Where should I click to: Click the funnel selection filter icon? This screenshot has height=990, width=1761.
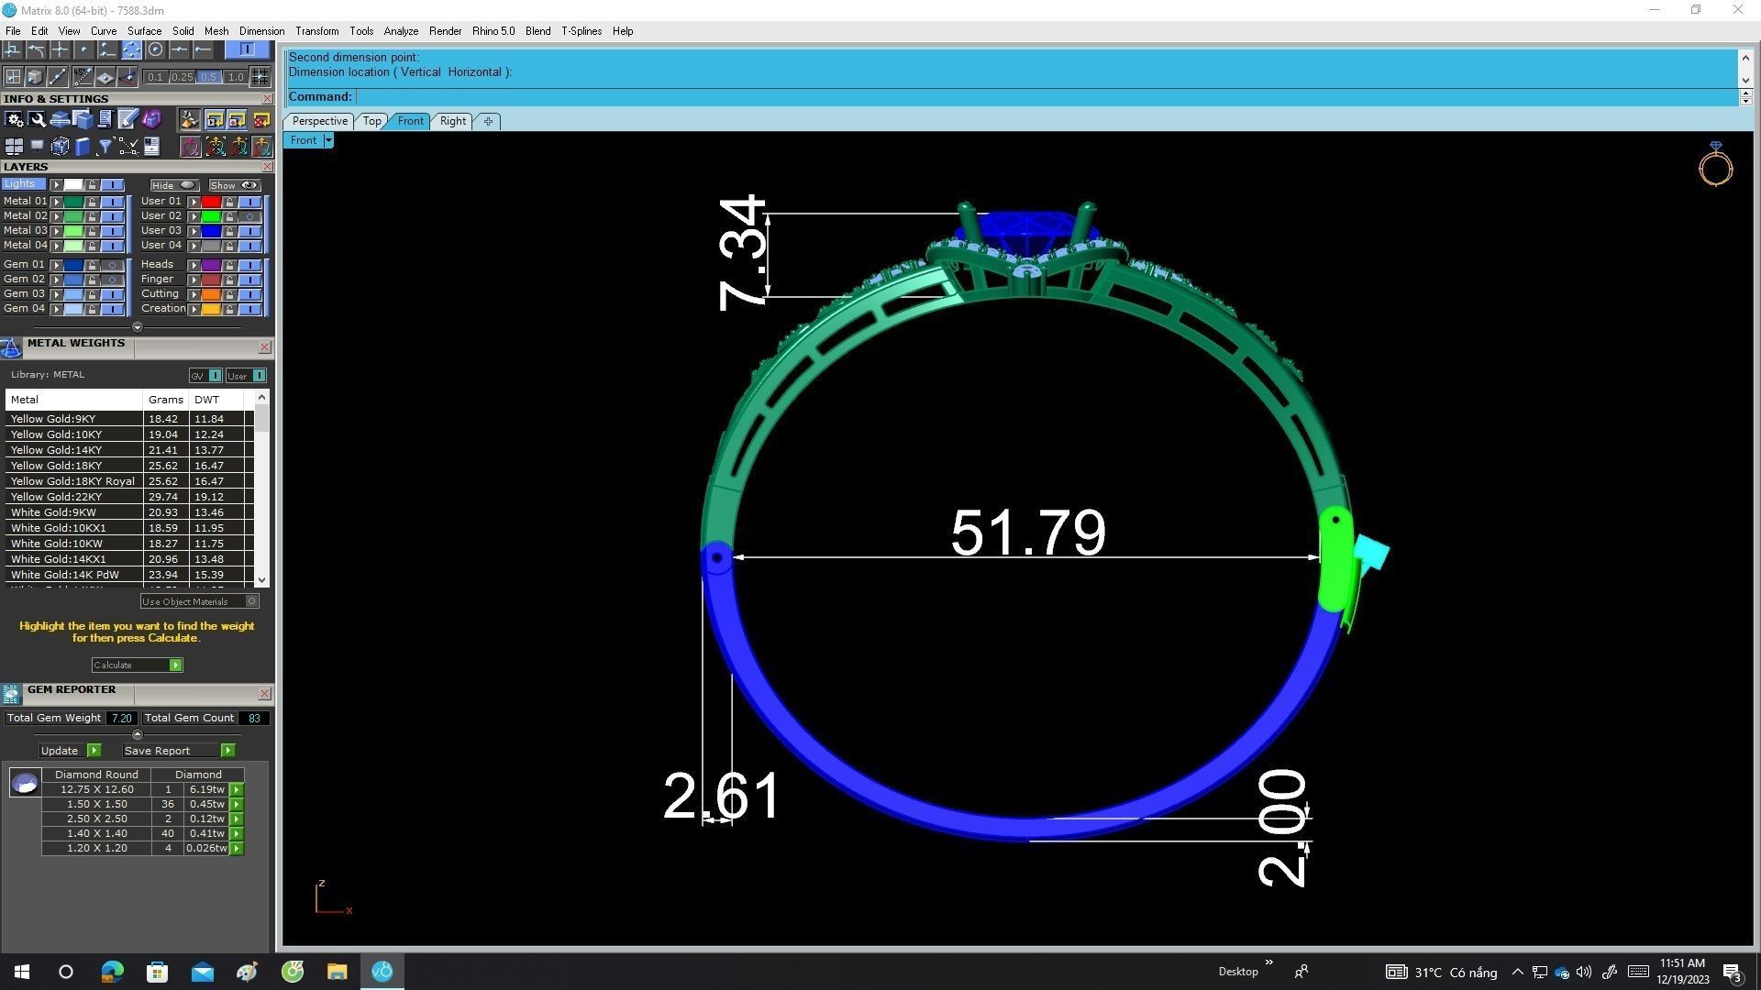[105, 147]
